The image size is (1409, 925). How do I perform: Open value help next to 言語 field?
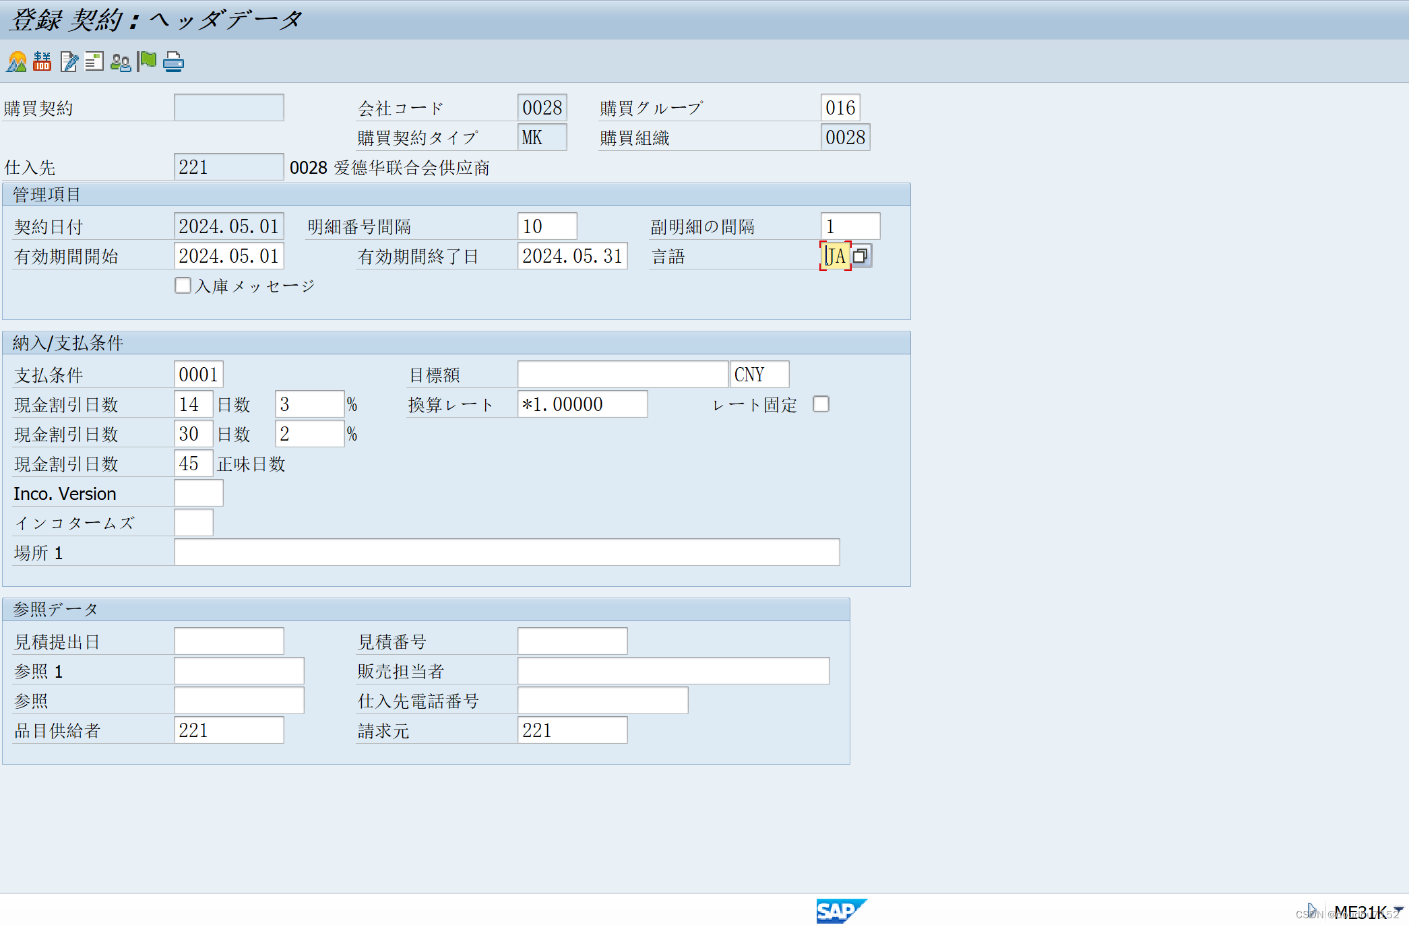coord(861,256)
